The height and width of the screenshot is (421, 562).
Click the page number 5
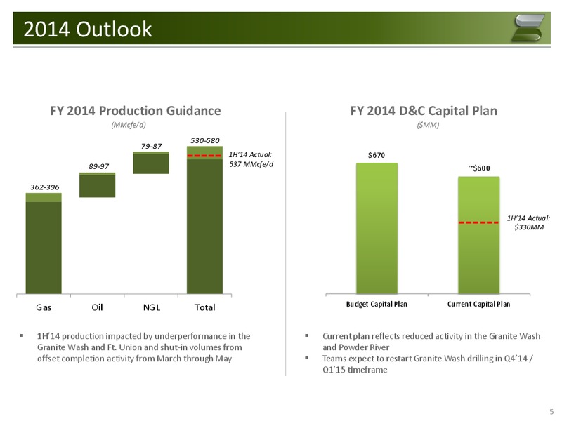[551, 411]
